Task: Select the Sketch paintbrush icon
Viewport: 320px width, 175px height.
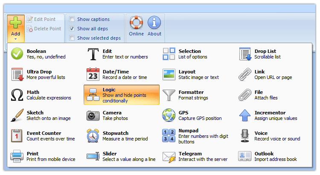Action: coord(17,115)
